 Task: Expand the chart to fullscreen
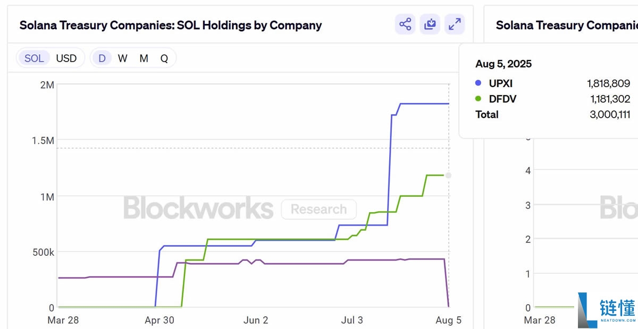click(455, 24)
